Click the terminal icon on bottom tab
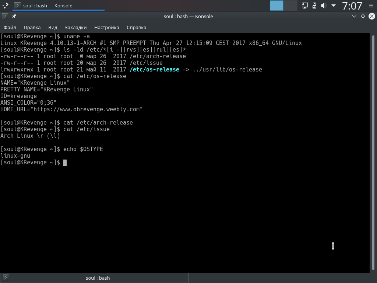 point(6,277)
